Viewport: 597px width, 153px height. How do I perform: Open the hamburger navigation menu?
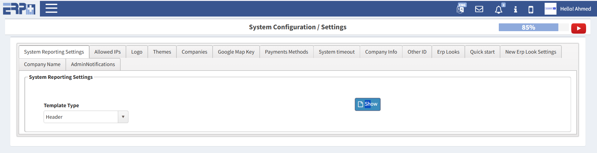point(51,8)
